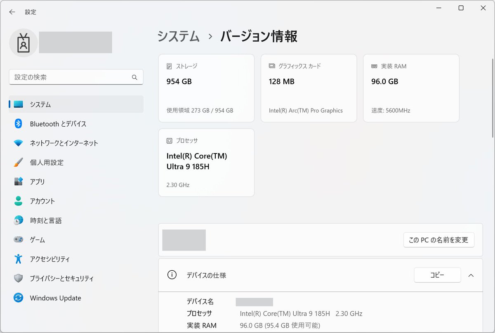495x333 pixels.
Task: Click the コピー button for device specs
Action: click(437, 275)
